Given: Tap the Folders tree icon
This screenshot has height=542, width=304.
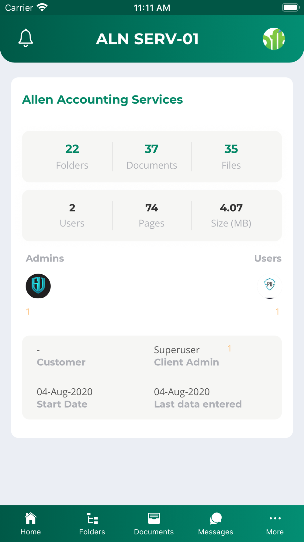Looking at the screenshot, I should (92, 518).
